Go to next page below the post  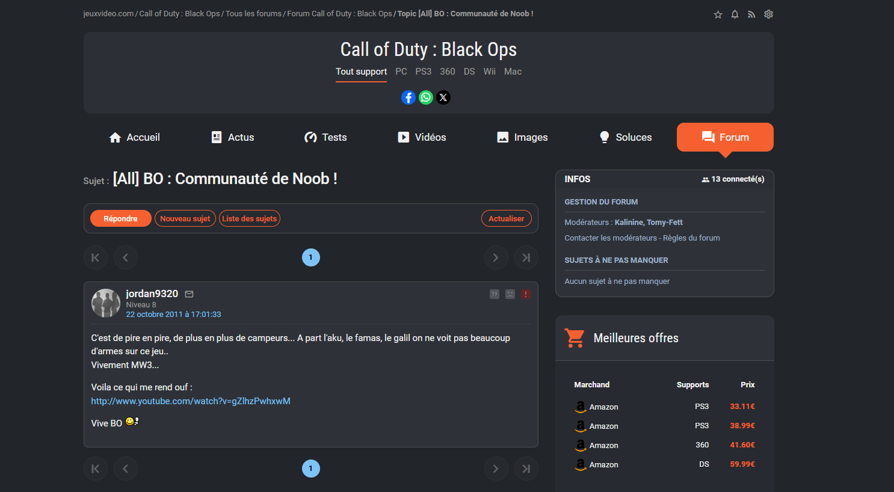(496, 469)
